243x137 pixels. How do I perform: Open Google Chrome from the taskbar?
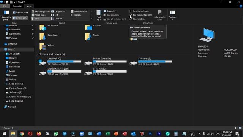coord(22,134)
